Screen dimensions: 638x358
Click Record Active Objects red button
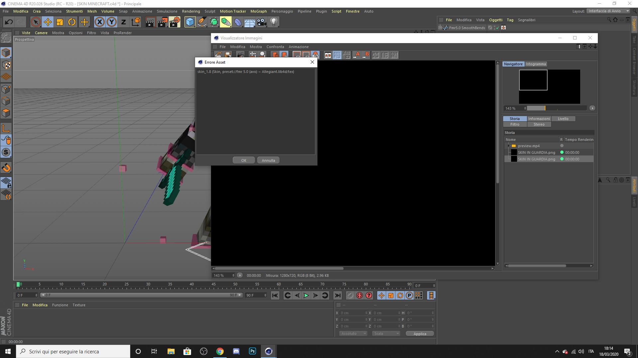(360, 295)
